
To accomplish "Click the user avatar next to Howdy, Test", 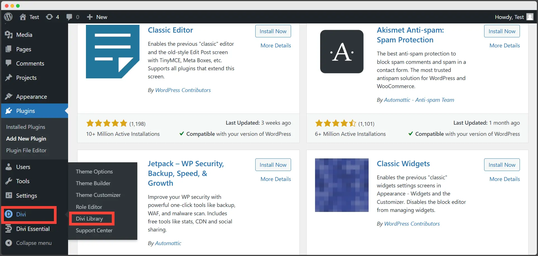I will click(530, 17).
